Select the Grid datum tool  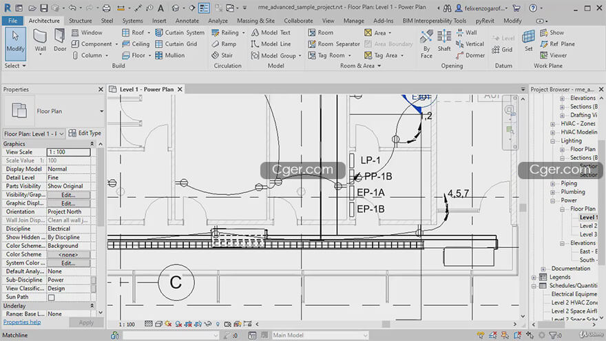click(502, 50)
